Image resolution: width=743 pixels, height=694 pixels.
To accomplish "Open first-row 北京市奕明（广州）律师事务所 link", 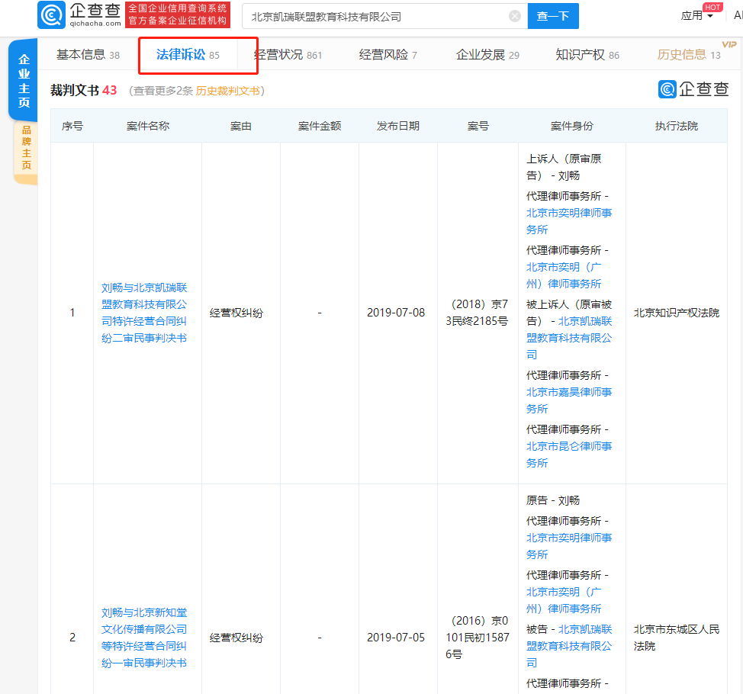I will [x=564, y=275].
